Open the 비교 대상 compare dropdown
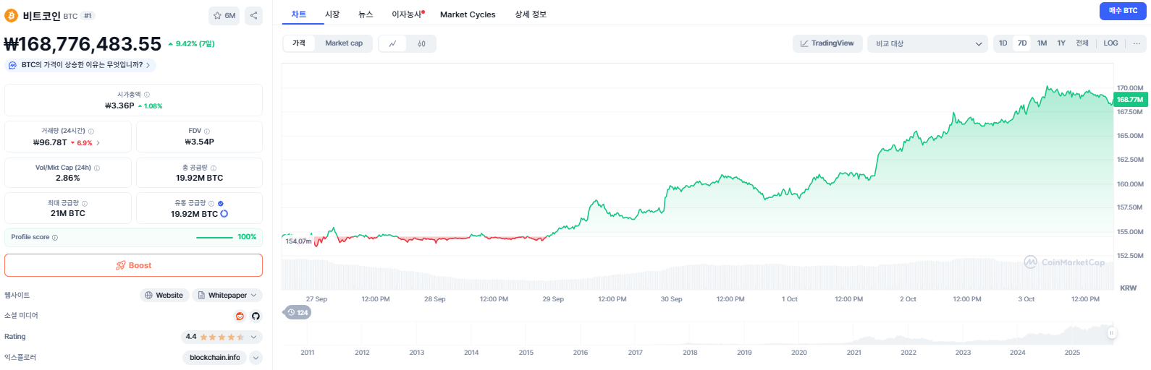Screen dimensions: 1151x370 click(927, 43)
